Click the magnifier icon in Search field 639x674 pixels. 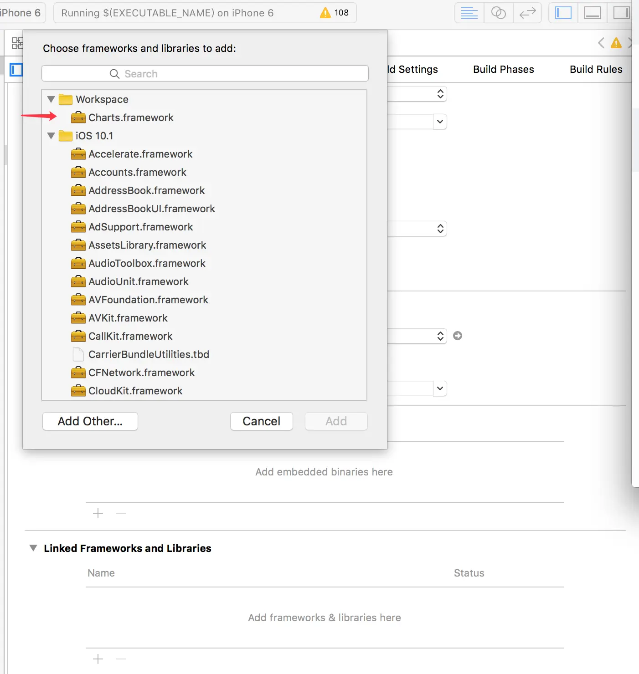(114, 74)
